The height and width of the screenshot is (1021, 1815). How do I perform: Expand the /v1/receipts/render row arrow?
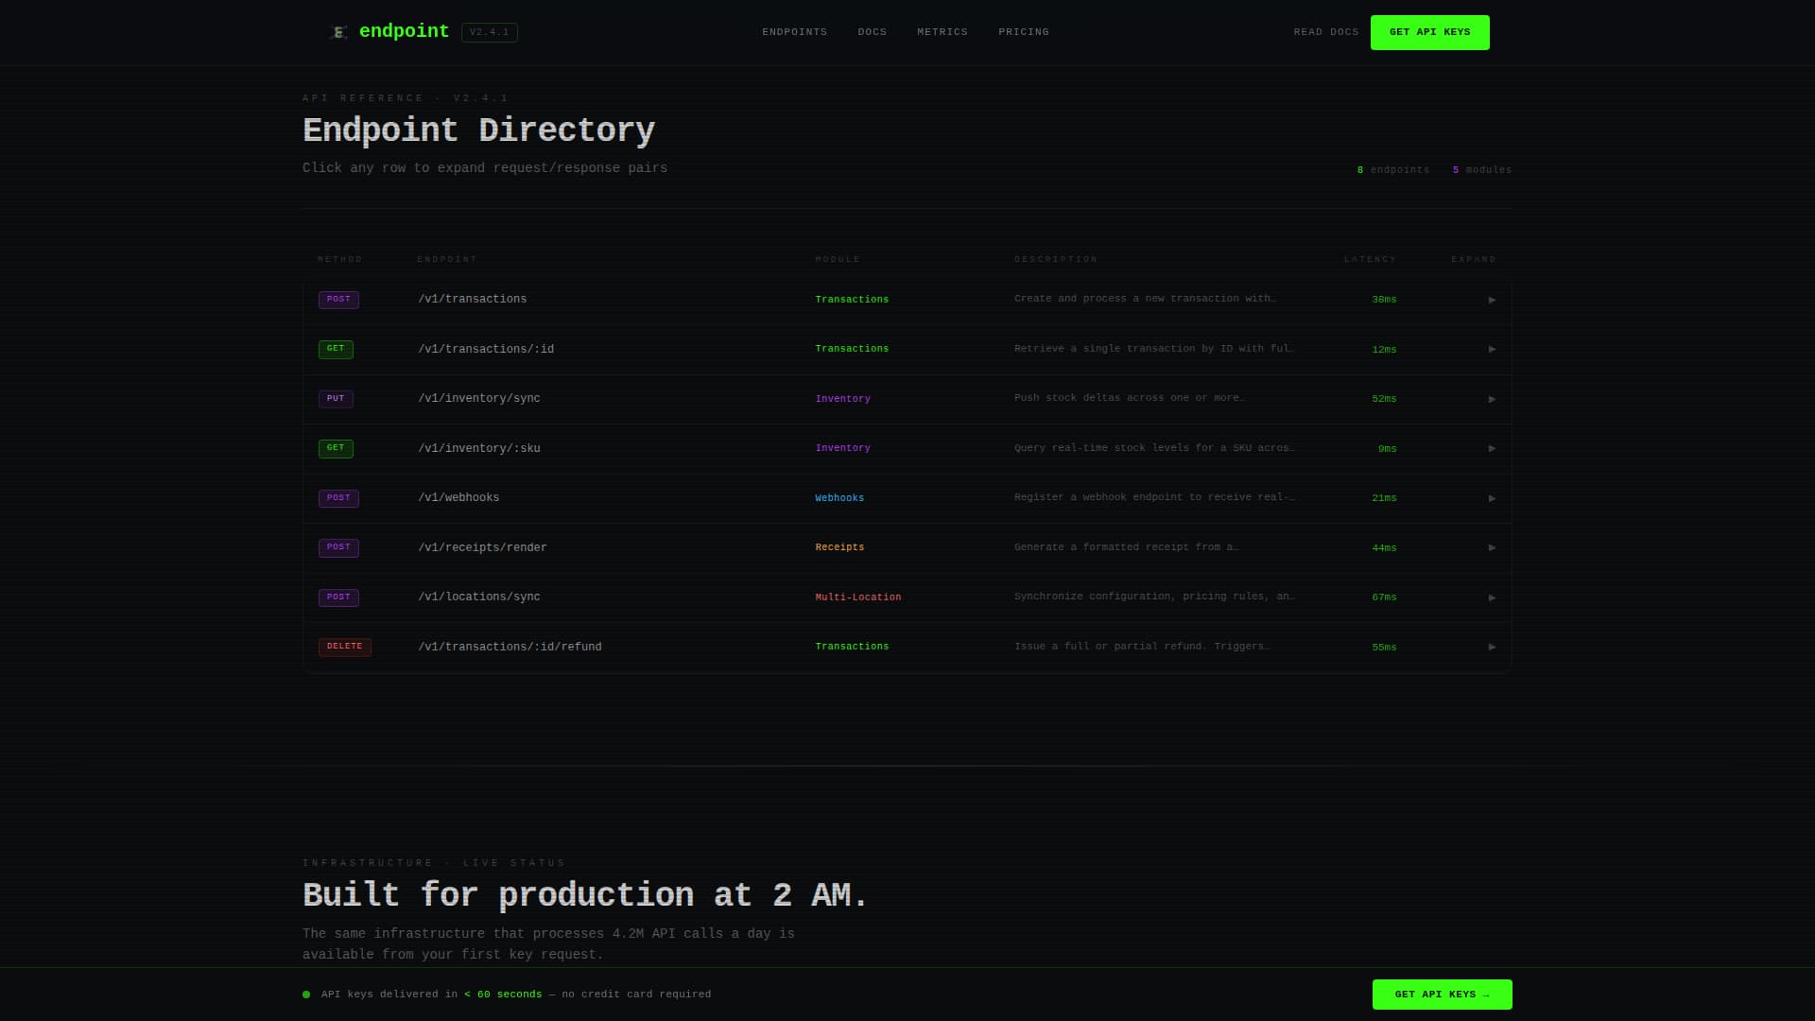click(1492, 547)
